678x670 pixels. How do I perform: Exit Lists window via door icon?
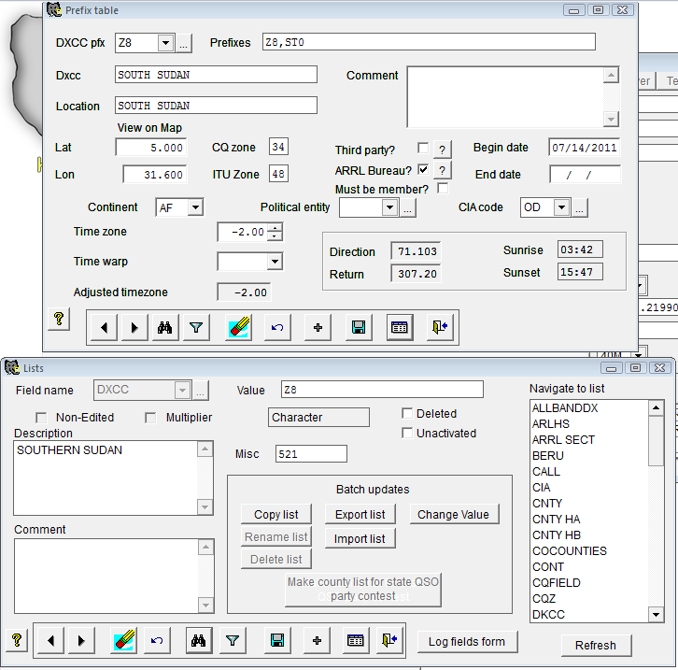click(389, 641)
